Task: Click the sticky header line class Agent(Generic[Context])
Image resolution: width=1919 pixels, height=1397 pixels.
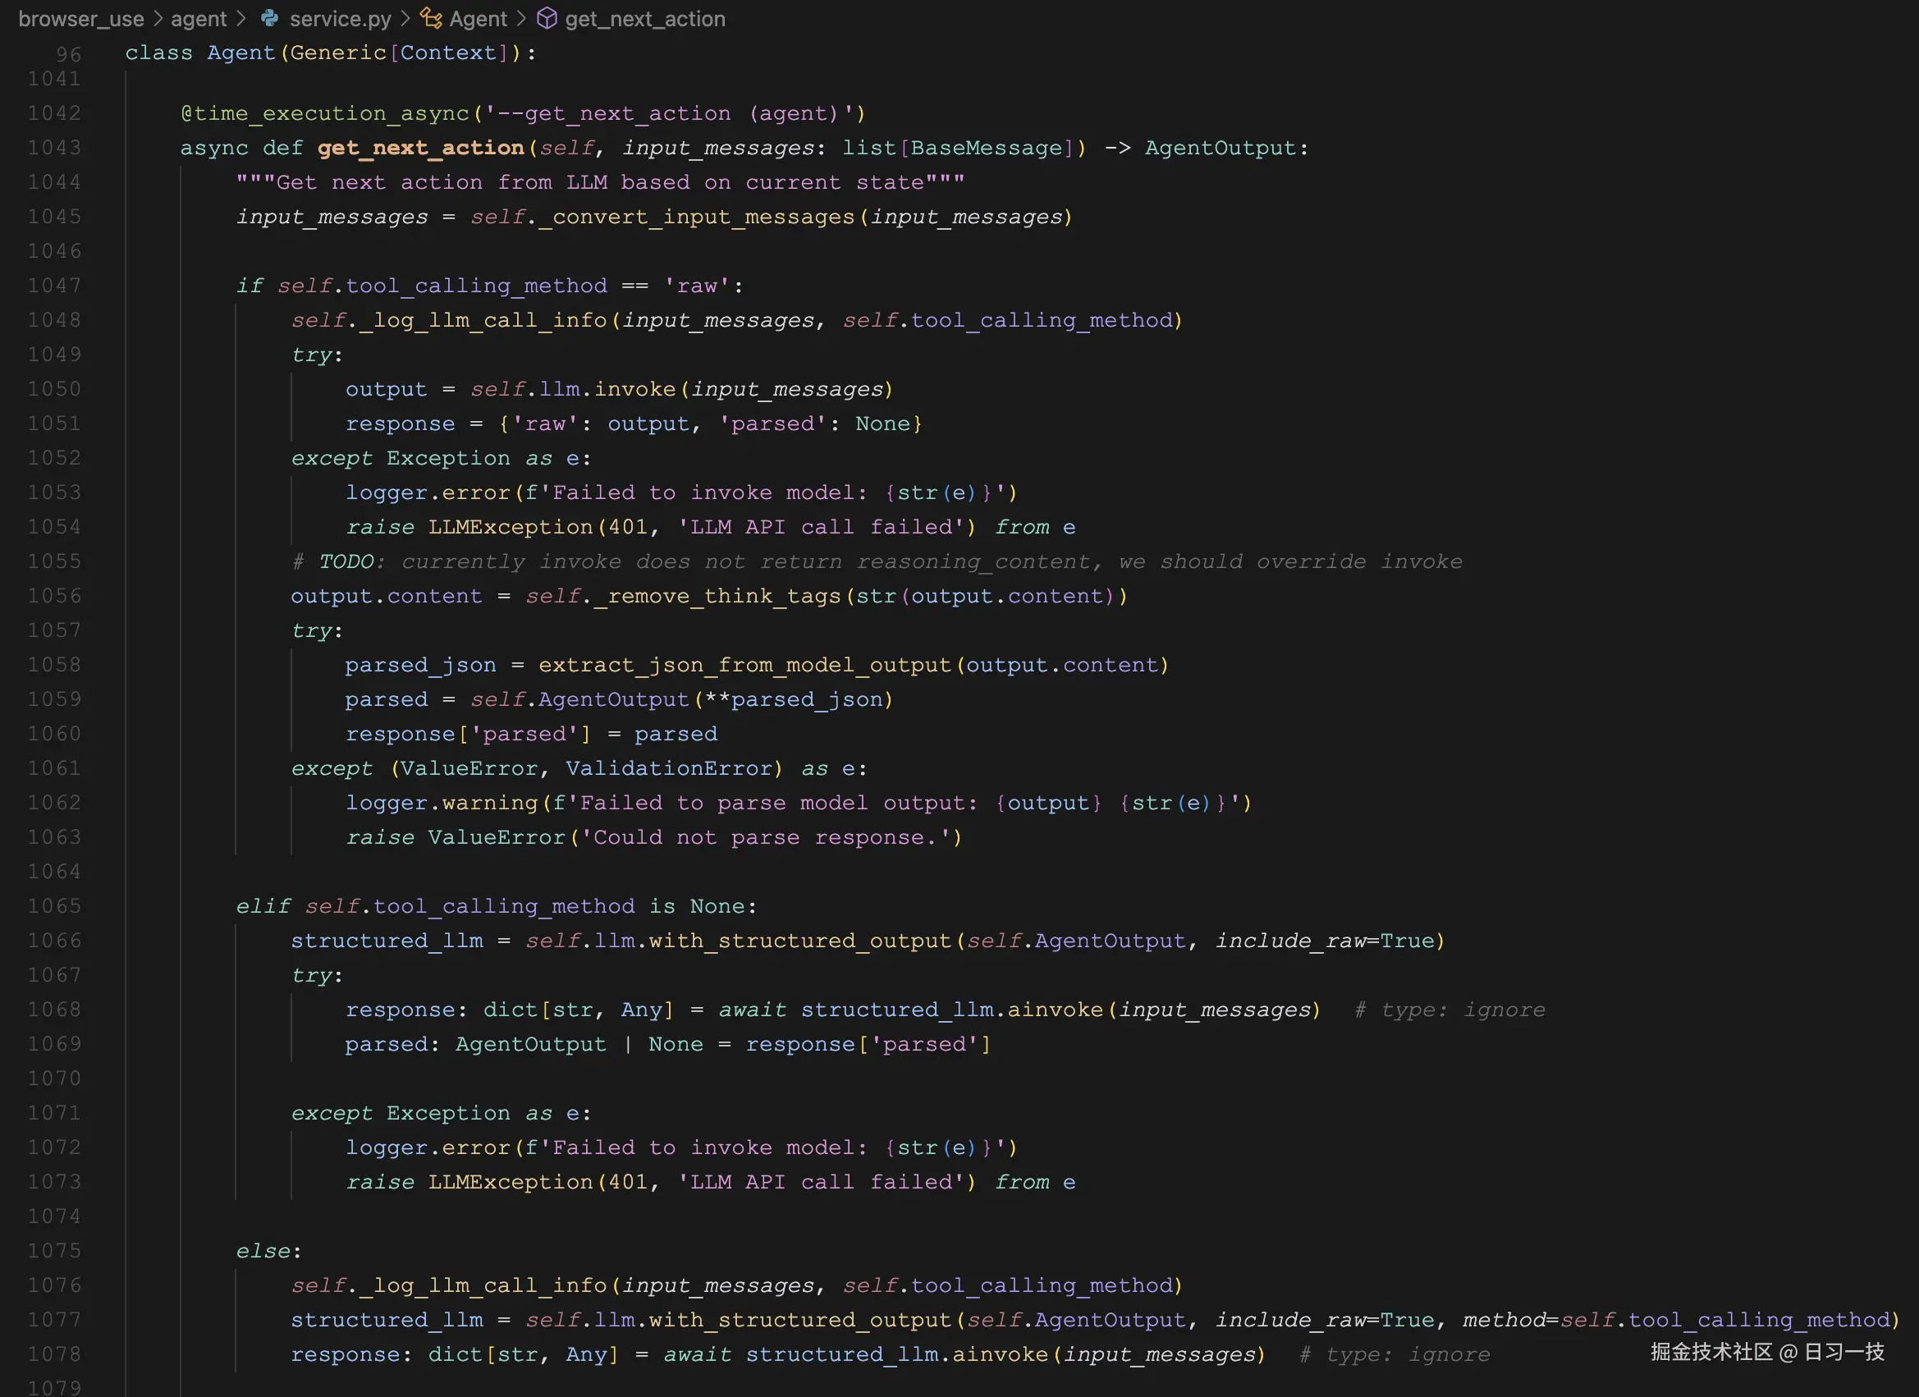Action: [330, 53]
